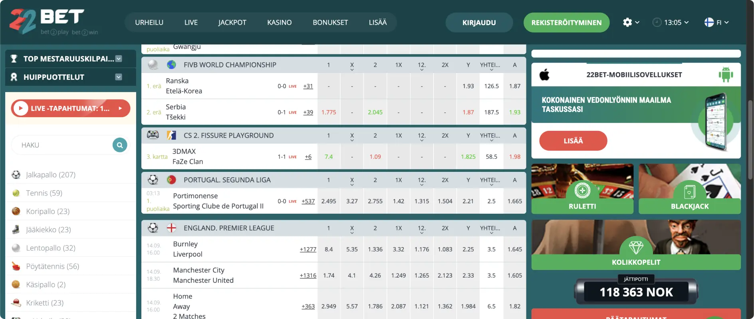The height and width of the screenshot is (319, 754).
Task: Select odds 7.4 for 3DMAX win
Action: click(x=329, y=157)
